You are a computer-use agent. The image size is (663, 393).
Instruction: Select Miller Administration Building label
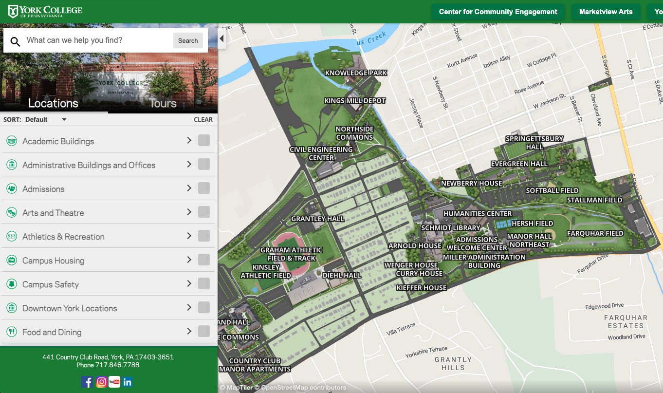[484, 261]
